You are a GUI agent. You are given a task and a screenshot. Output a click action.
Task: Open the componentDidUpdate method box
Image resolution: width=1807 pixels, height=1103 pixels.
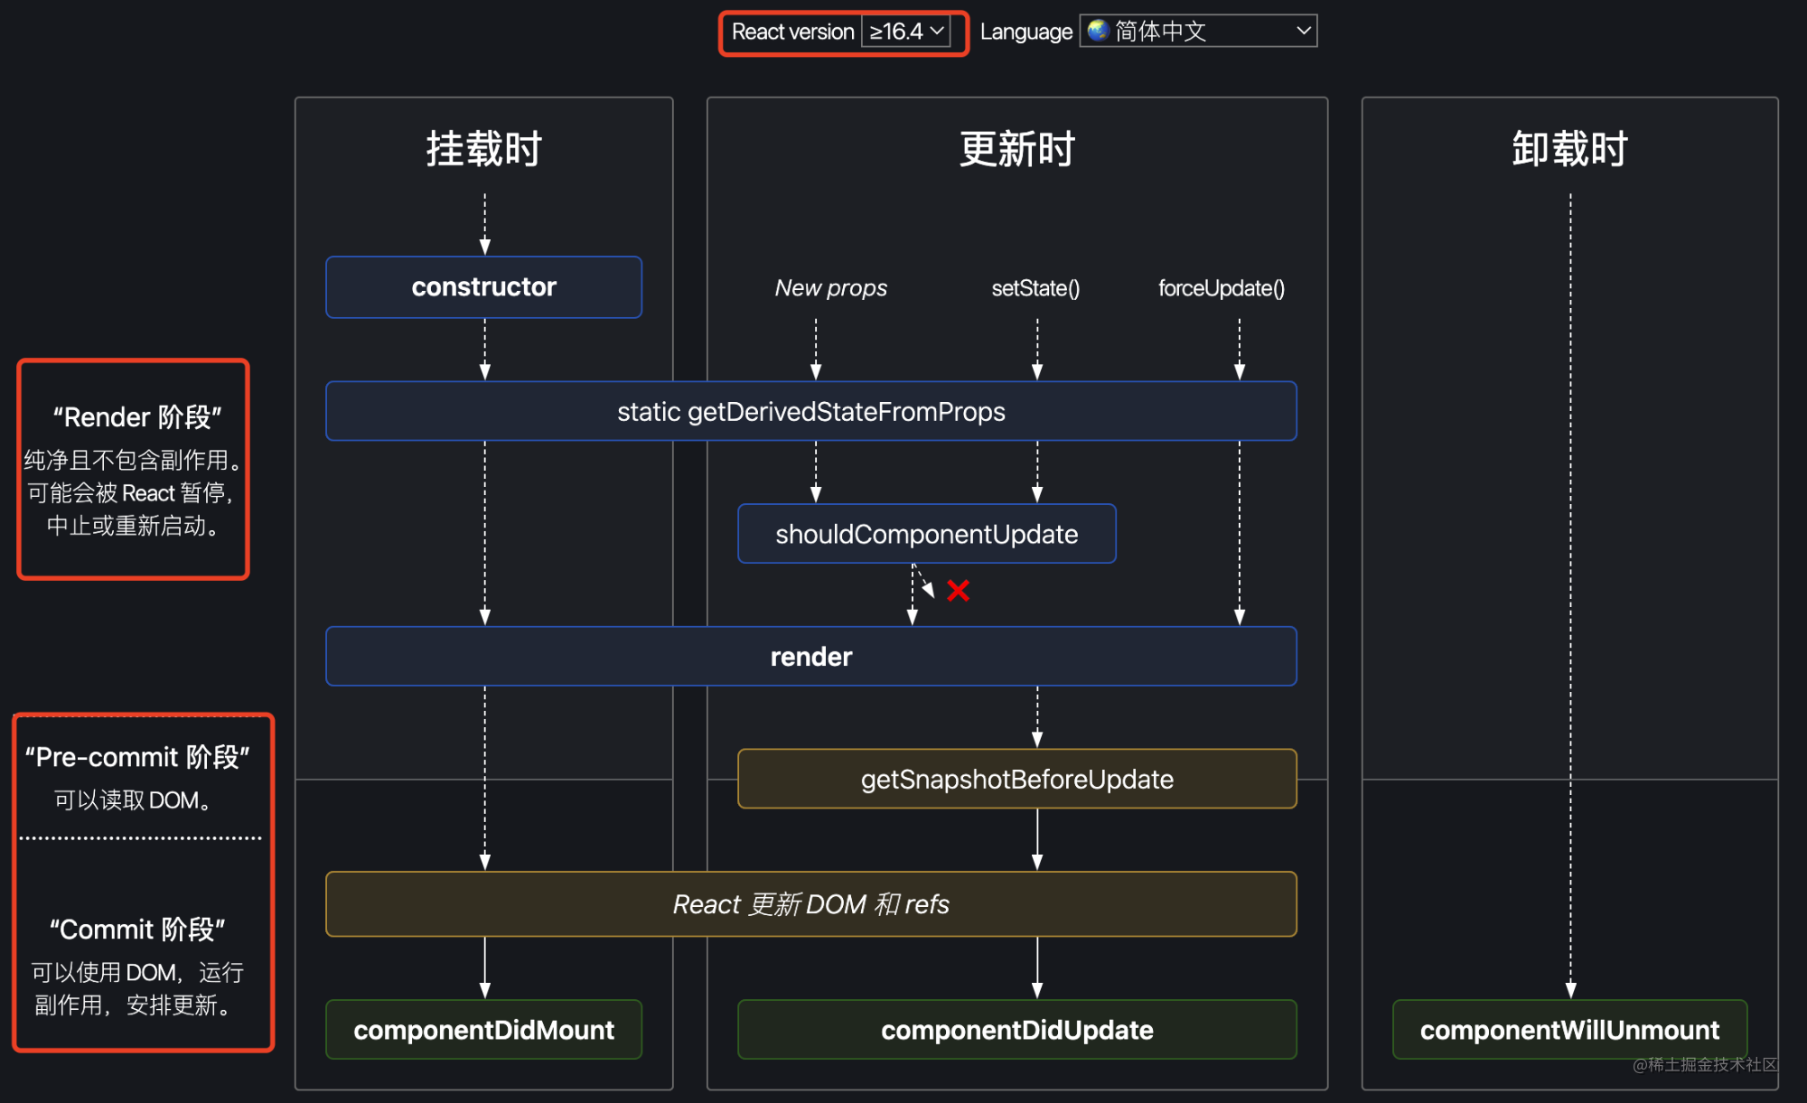(x=1016, y=1030)
